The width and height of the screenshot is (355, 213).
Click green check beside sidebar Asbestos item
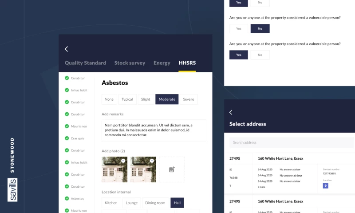[x=67, y=198]
